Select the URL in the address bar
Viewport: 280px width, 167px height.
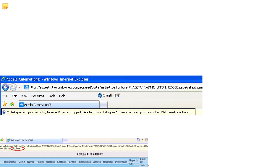coord(116,87)
